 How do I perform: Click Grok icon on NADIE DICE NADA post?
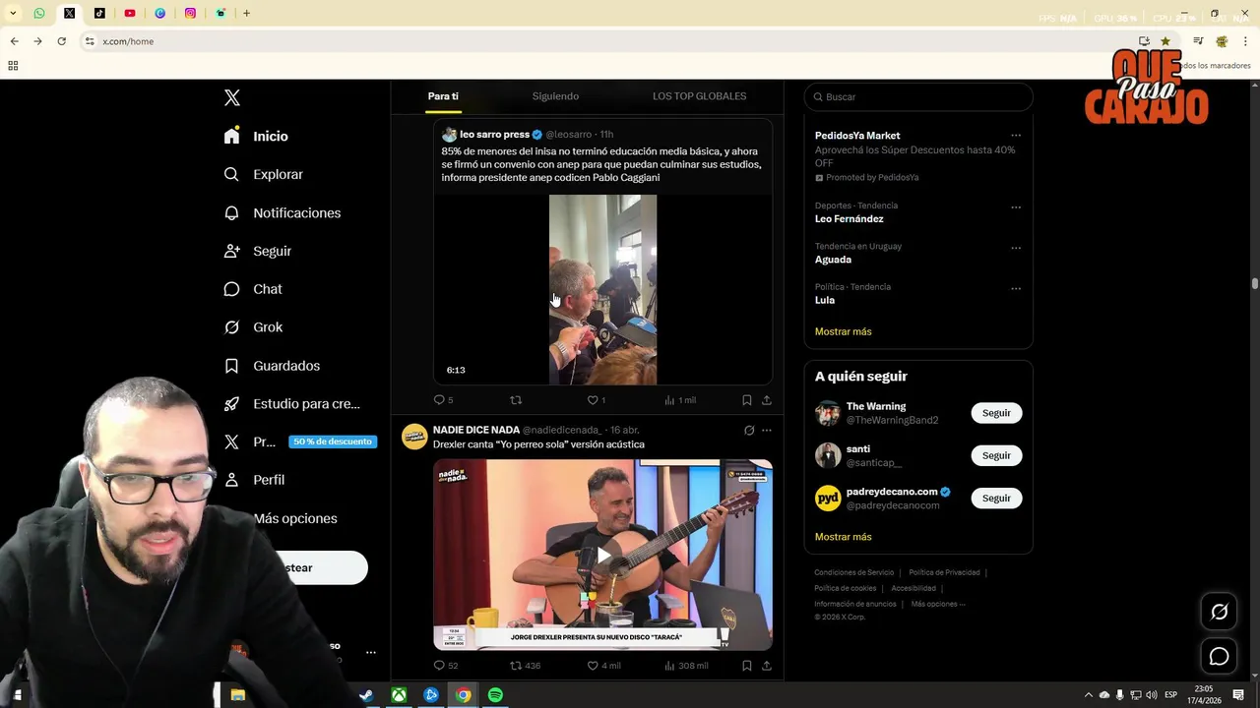point(749,430)
